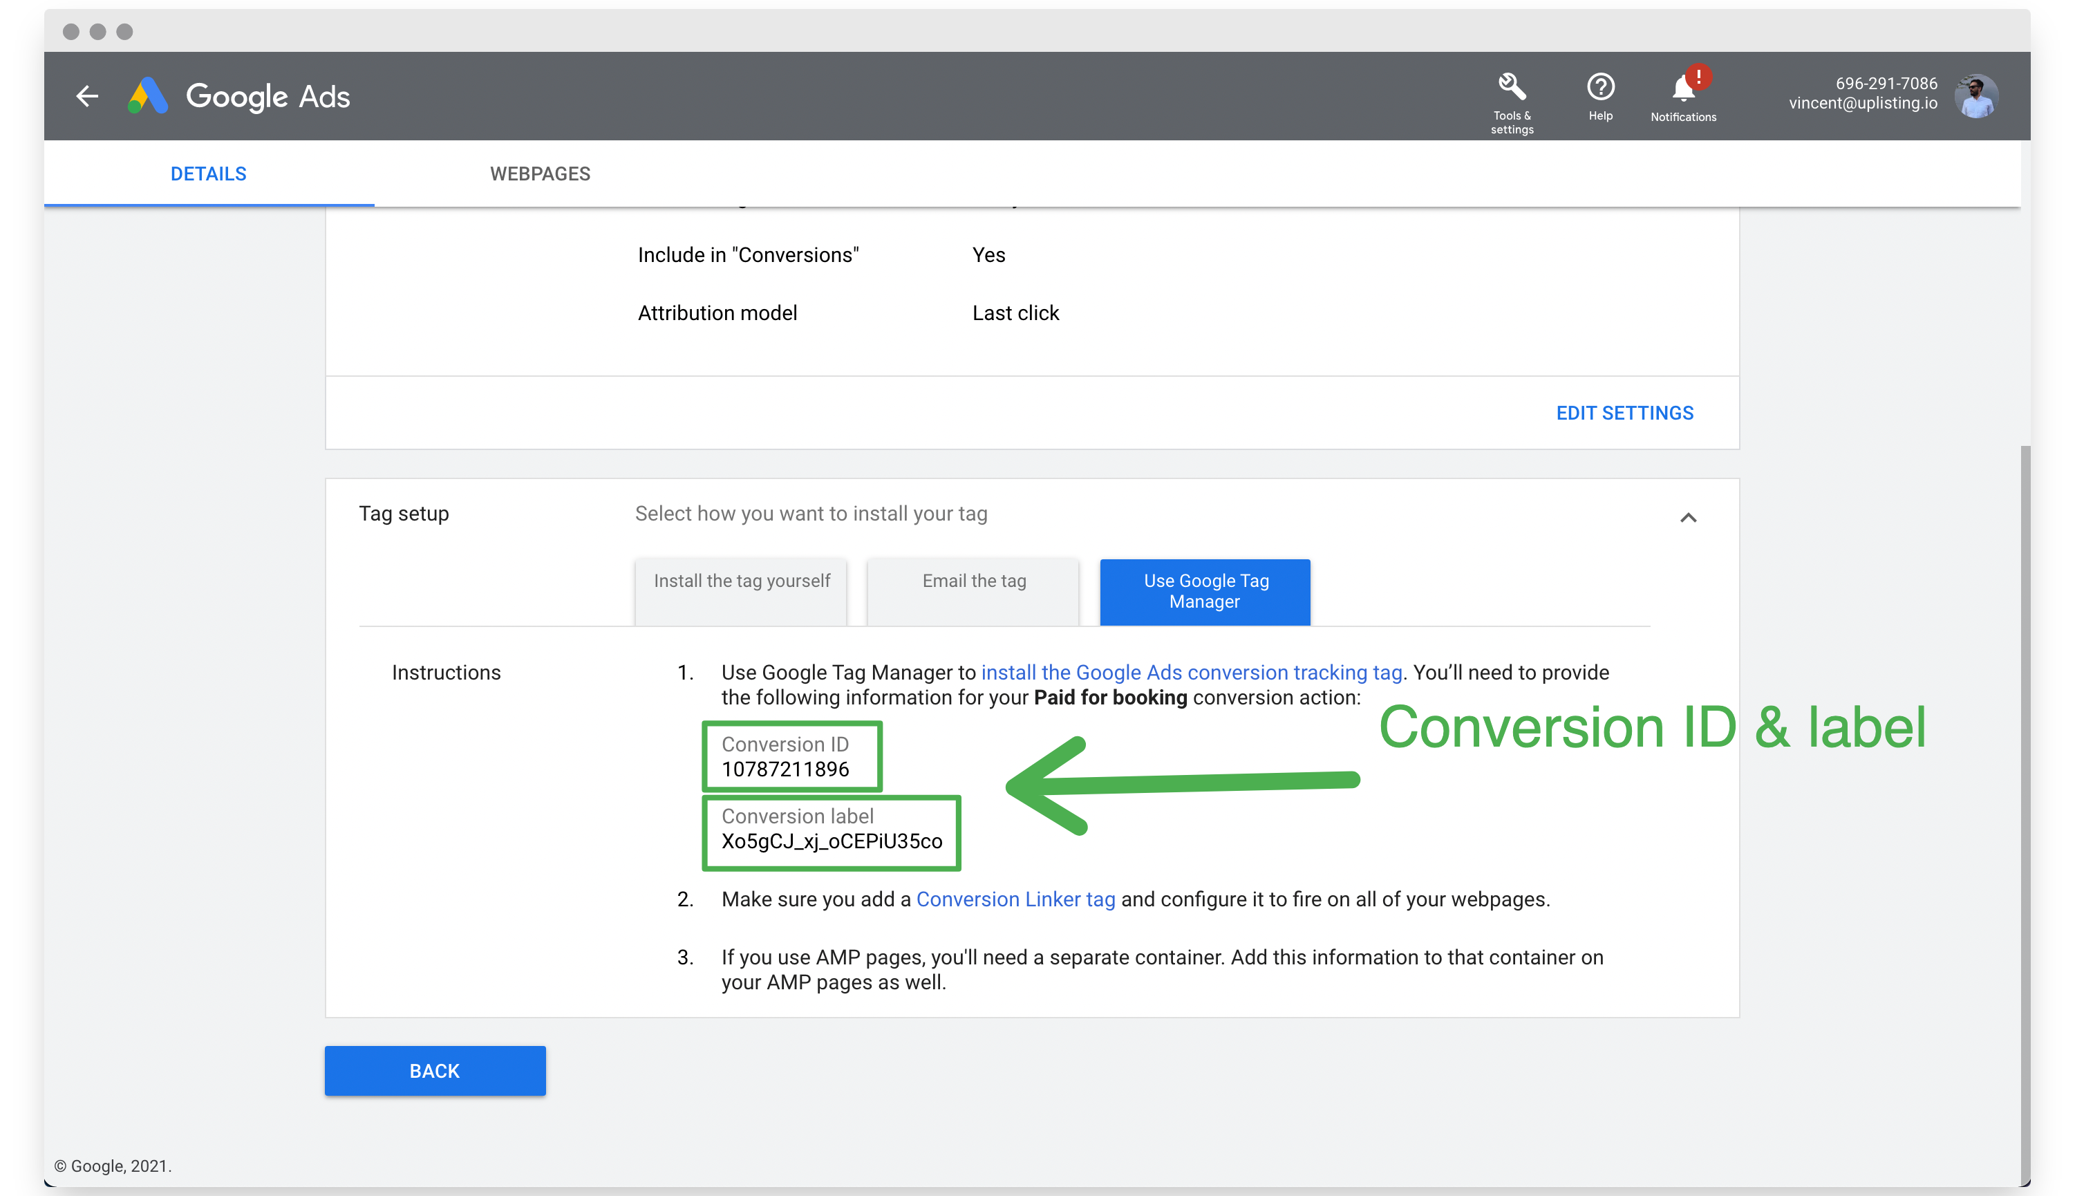Click the conversion label Xo5gCJ_xj_oCEPiU35co
The height and width of the screenshot is (1196, 2075).
[x=832, y=841]
